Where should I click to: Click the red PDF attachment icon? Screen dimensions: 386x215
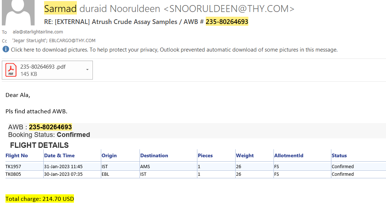[x=11, y=70]
